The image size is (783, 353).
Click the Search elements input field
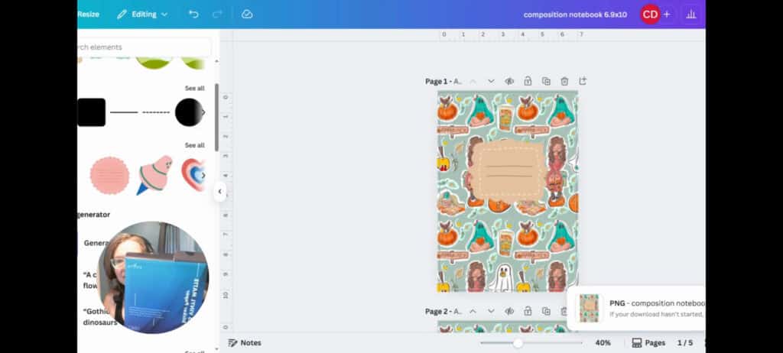click(145, 47)
